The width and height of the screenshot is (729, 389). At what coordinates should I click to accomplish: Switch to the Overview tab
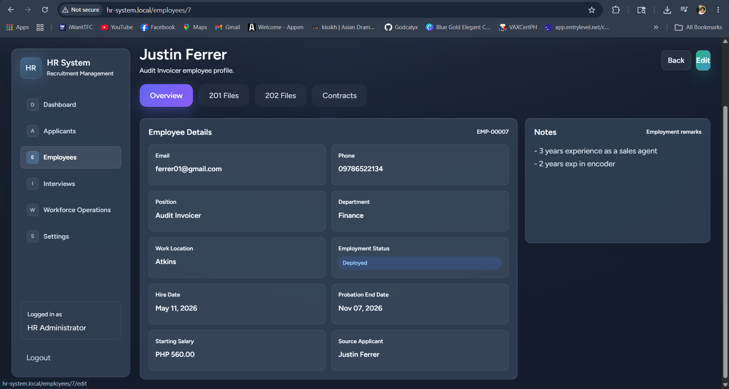(x=166, y=95)
